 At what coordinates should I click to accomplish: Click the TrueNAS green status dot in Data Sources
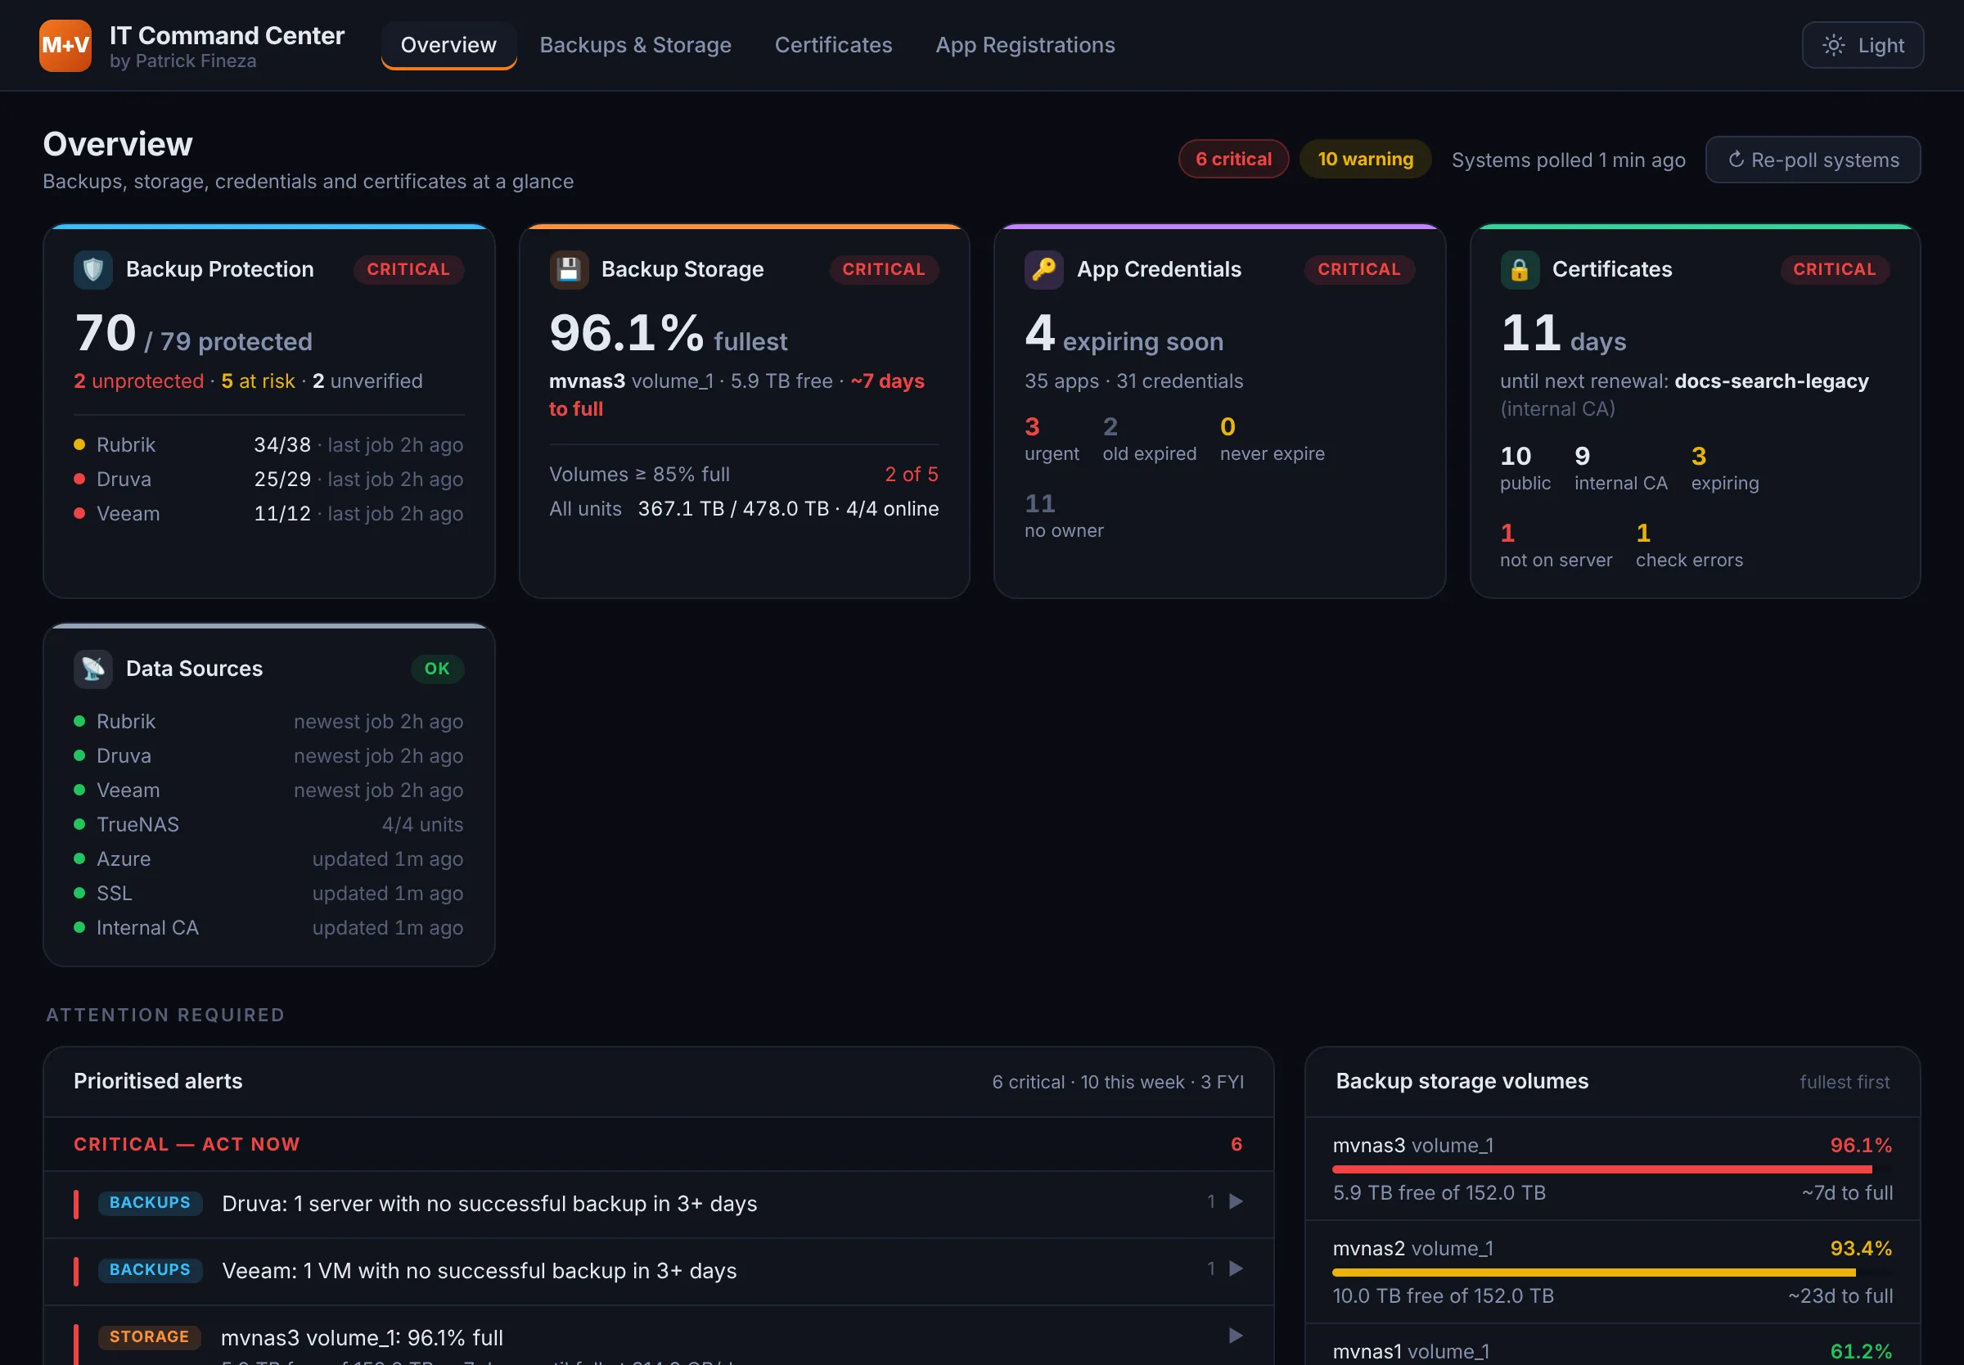pos(79,824)
